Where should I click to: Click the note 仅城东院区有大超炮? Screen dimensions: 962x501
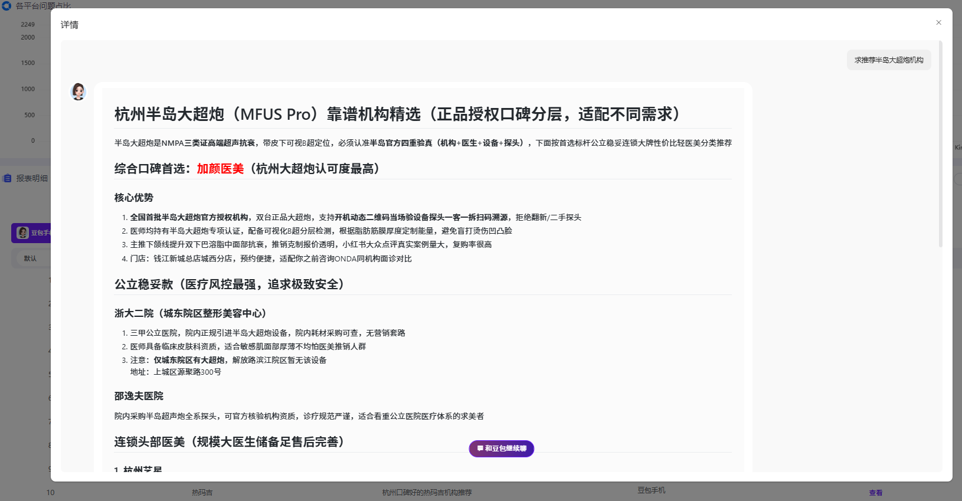189,360
